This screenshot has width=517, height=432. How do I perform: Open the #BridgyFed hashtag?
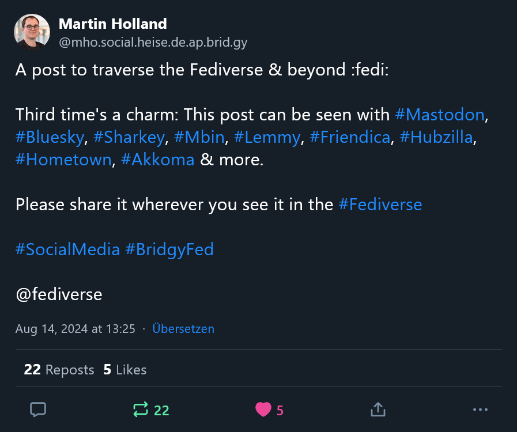point(169,249)
